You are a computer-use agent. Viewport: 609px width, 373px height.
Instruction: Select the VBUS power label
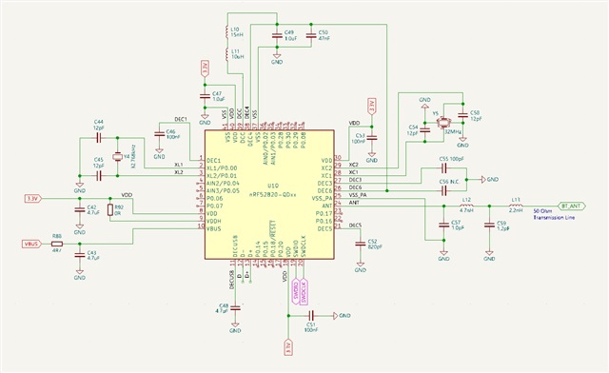pyautogui.click(x=31, y=244)
